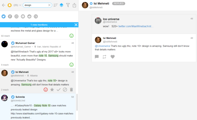Click the @IsiMehmeti handle in header
The width and height of the screenshot is (197, 120).
(x=96, y=7)
